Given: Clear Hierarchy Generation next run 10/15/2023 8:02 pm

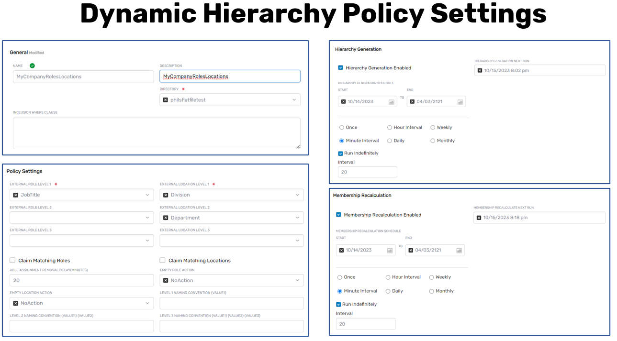Looking at the screenshot, I should pyautogui.click(x=480, y=70).
